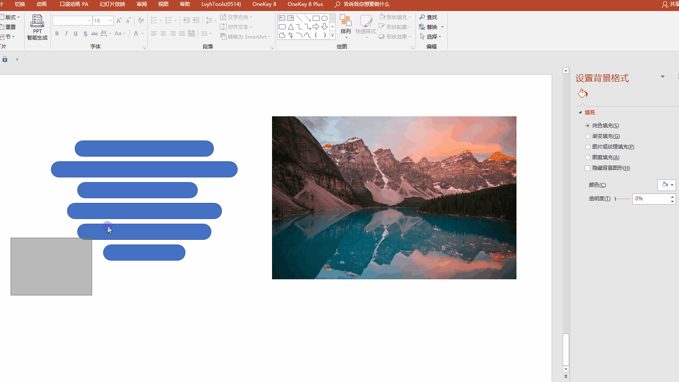Select the rounded rectangle shape
Screen dimensions: 679x382
coord(282,27)
